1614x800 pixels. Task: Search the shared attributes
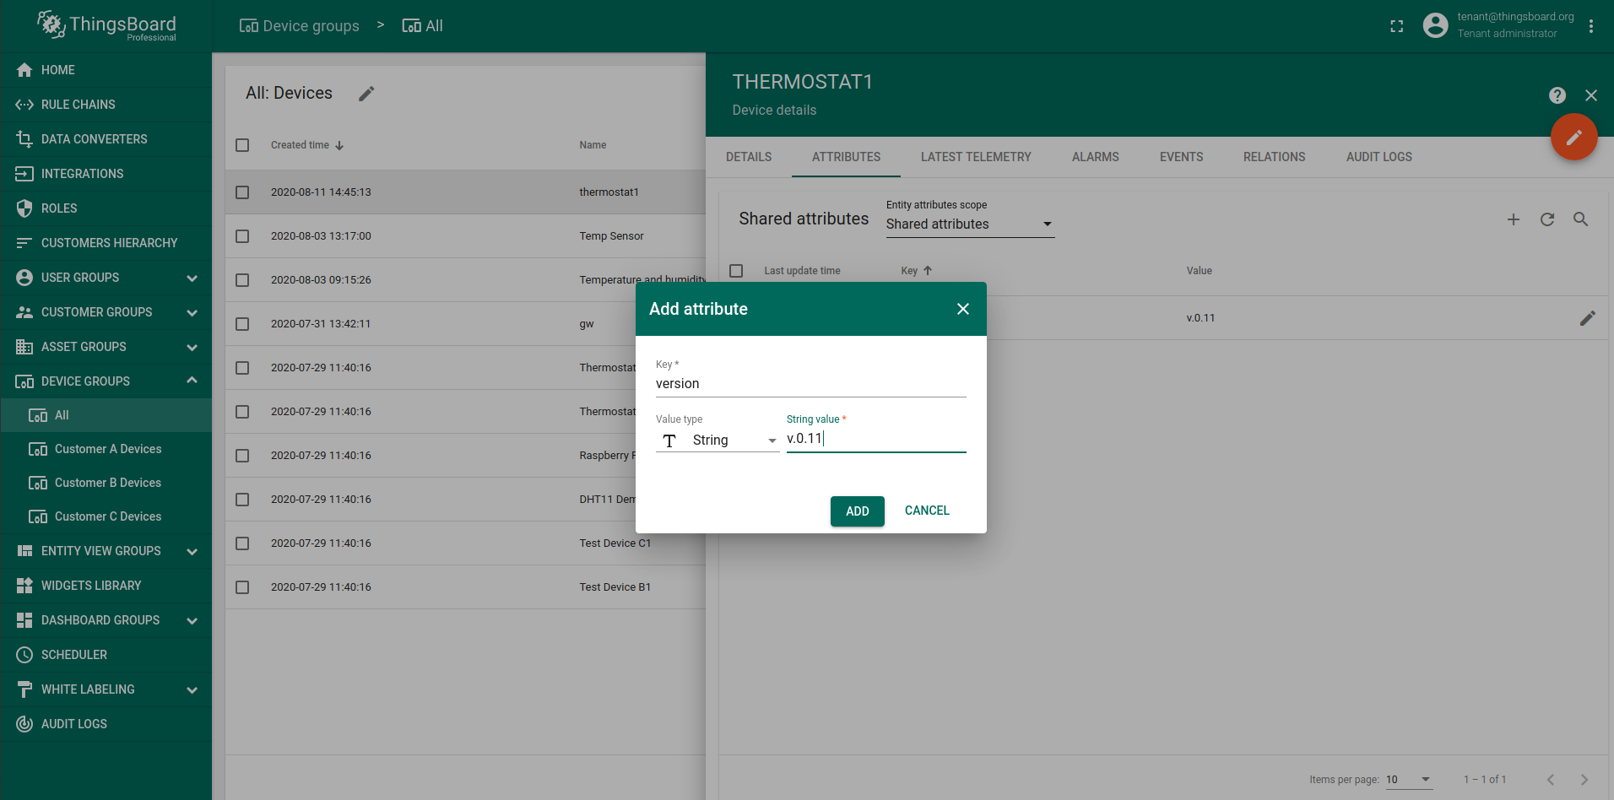[1581, 219]
